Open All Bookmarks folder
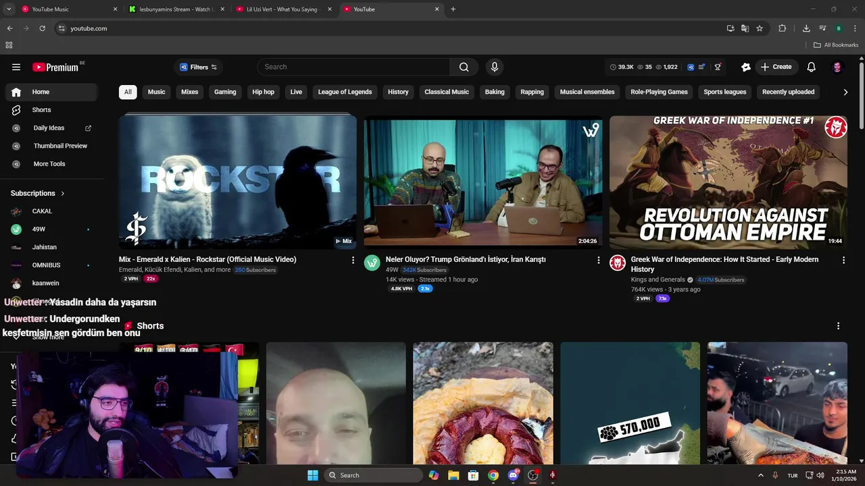Screen dimensions: 865x486 pyautogui.click(x=836, y=45)
